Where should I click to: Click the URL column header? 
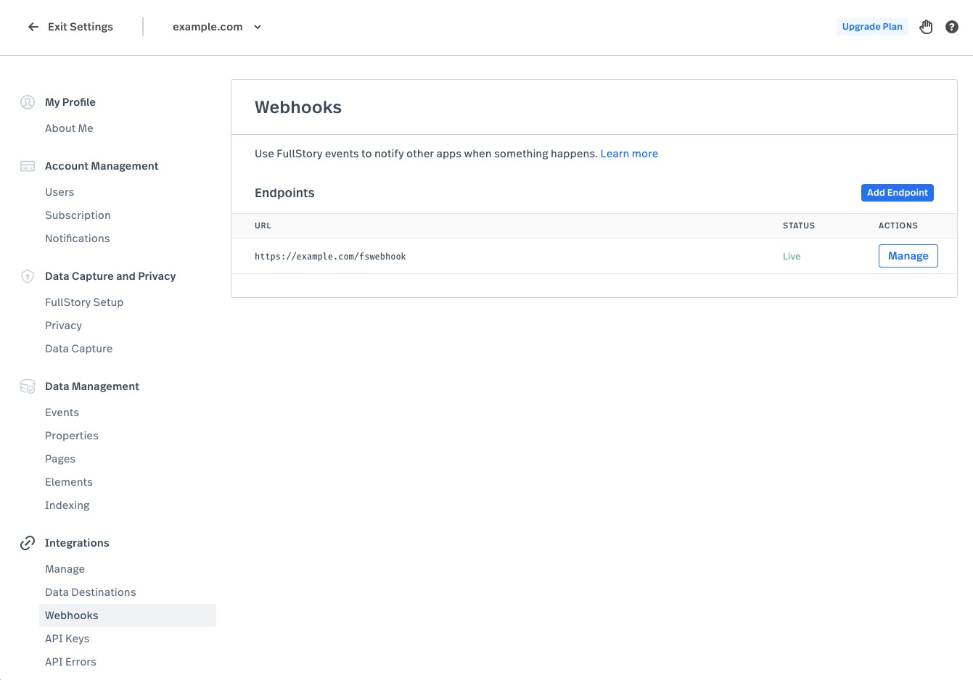263,225
